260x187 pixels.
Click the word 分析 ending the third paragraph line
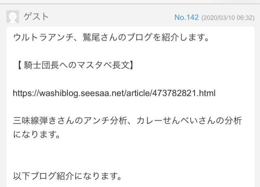233,121
